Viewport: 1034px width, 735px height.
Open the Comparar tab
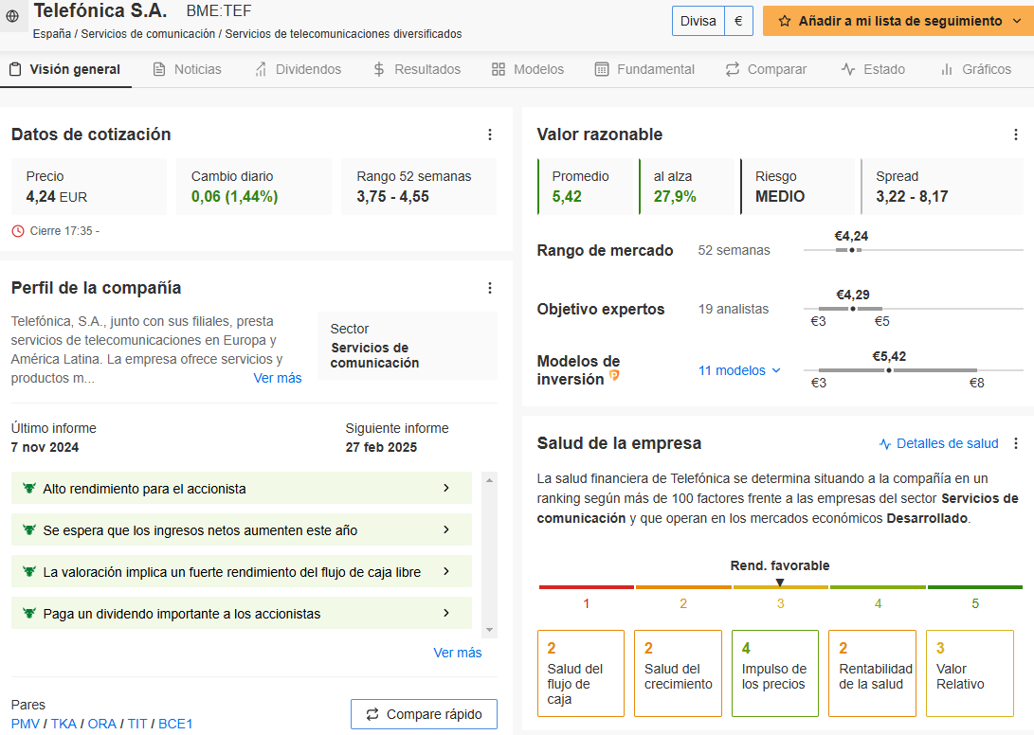[x=766, y=69]
